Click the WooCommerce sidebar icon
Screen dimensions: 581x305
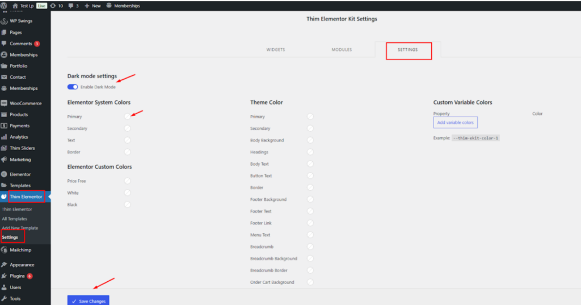click(x=4, y=103)
